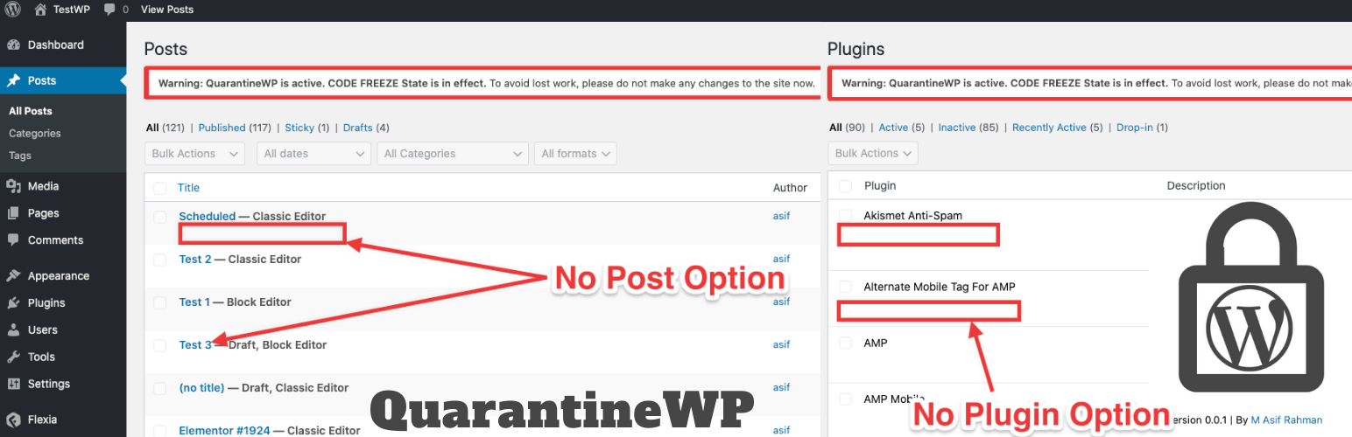Open the WordPress logo menu in admin bar

point(13,10)
